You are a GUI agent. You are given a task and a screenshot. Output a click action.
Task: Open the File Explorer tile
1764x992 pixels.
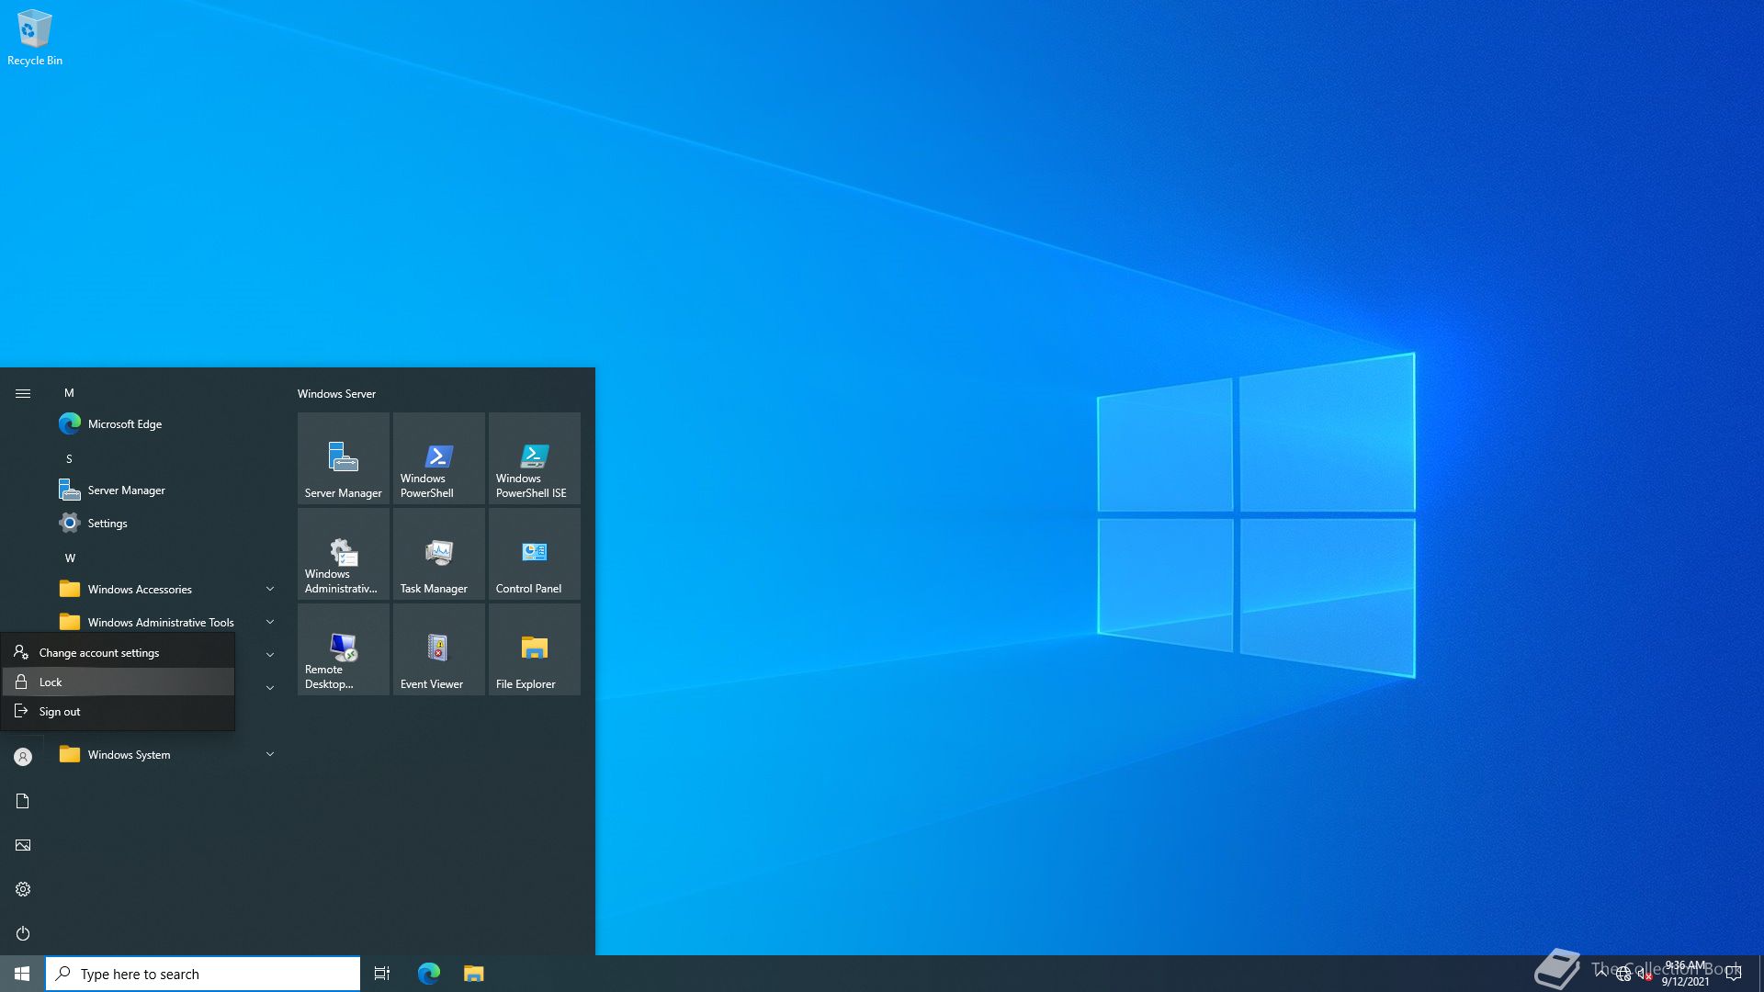534,649
